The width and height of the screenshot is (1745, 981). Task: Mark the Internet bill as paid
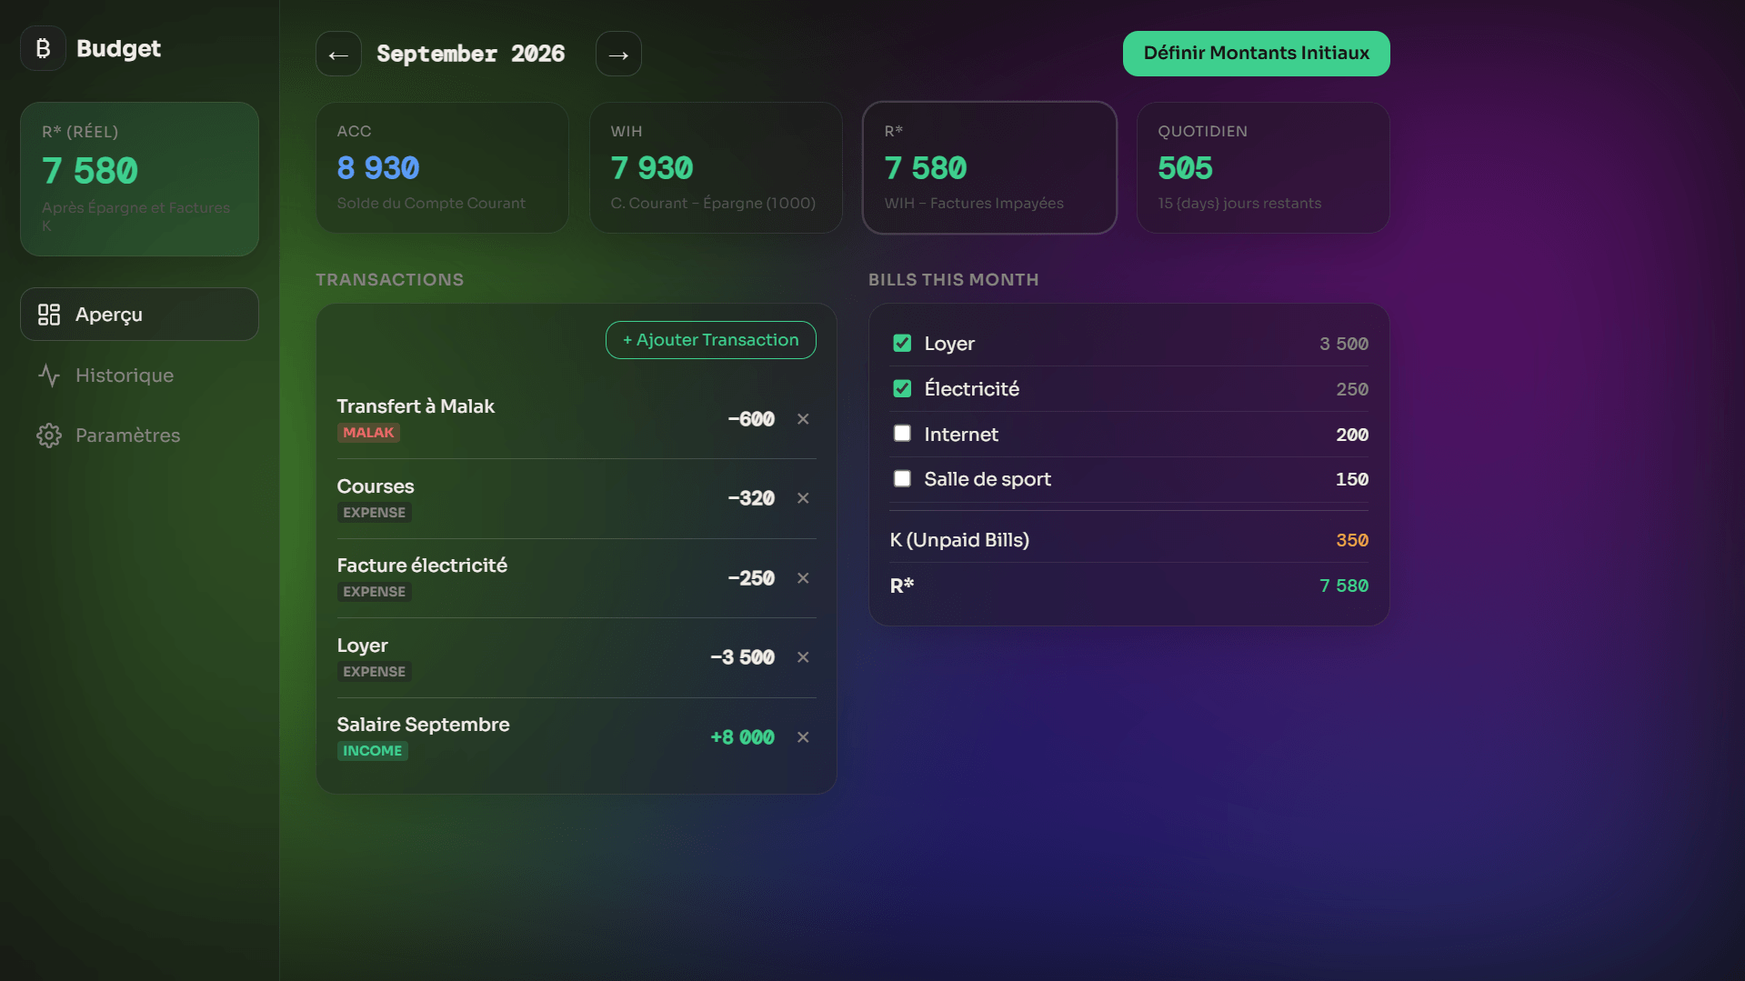pos(902,434)
